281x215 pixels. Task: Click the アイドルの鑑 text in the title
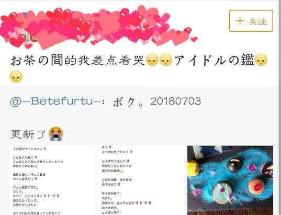tap(214, 60)
